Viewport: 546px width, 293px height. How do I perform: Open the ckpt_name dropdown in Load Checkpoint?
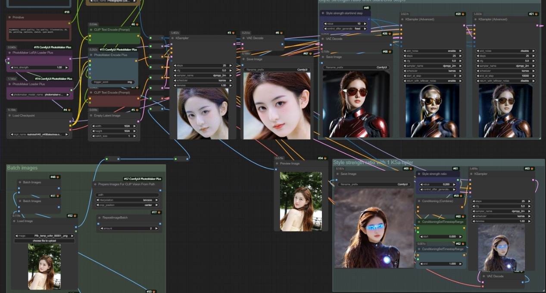click(x=39, y=134)
